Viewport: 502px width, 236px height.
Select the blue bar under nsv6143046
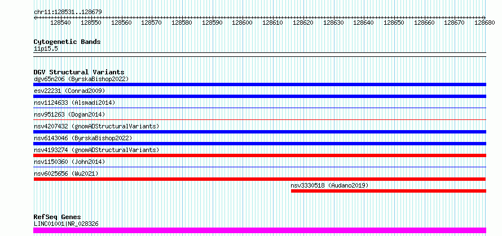pos(259,144)
